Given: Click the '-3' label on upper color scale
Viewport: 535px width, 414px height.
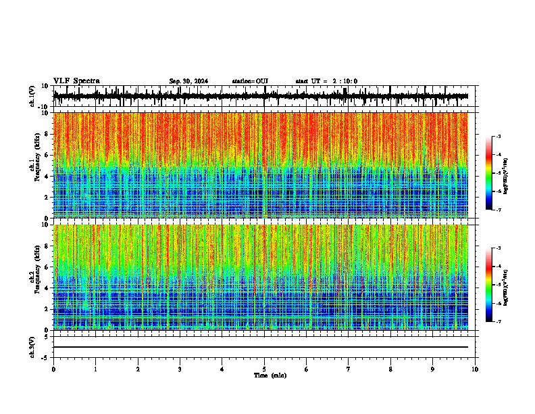Looking at the screenshot, I should tap(498, 136).
